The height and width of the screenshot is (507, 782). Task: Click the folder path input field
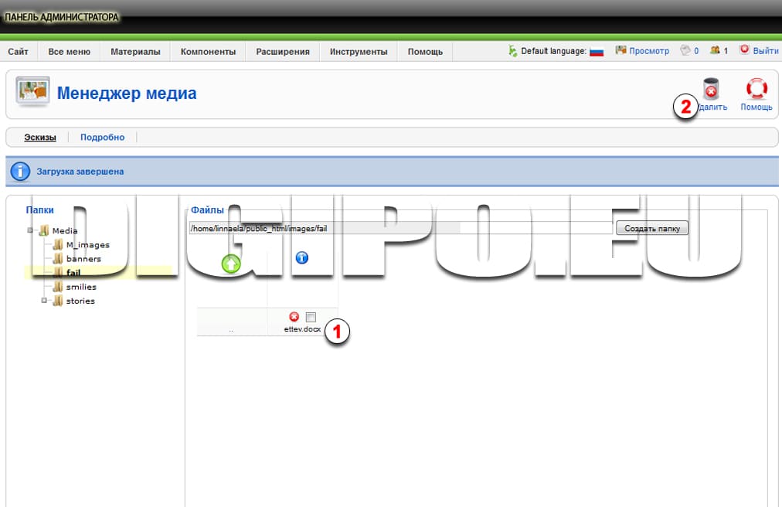400,229
